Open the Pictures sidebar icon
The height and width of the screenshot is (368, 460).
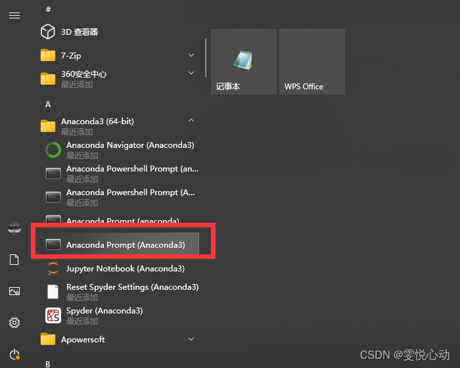(x=14, y=291)
